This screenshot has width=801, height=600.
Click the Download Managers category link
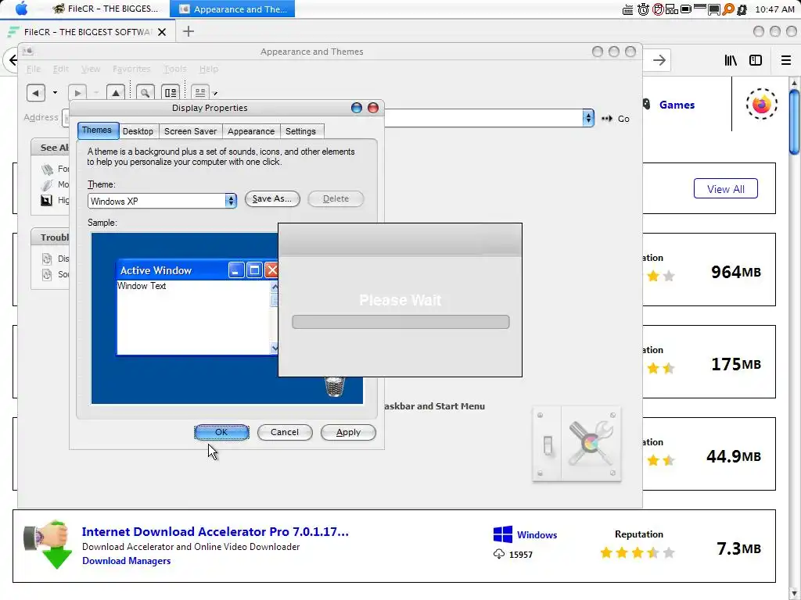pyautogui.click(x=126, y=561)
